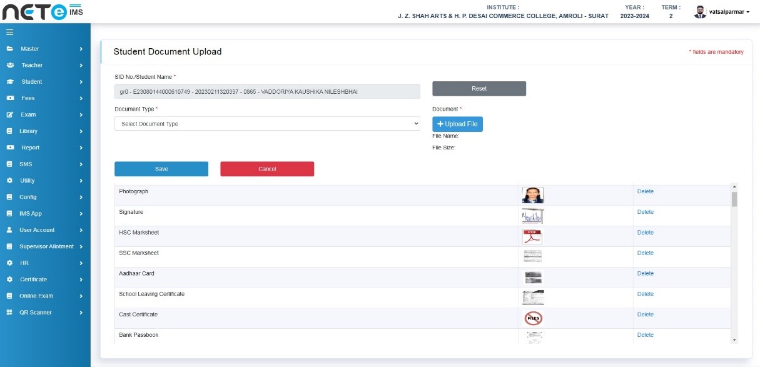Open the vatsalparmar user dropdown

click(722, 12)
